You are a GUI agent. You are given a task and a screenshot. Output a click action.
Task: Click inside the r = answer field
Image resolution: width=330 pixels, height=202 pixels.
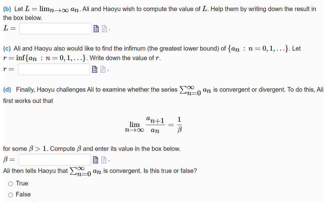pyautogui.click(x=53, y=69)
